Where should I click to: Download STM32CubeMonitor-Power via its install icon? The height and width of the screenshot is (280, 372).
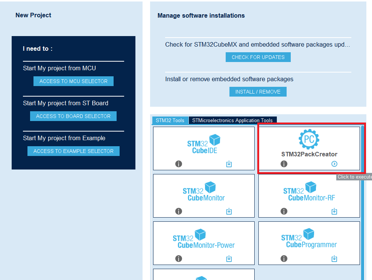click(x=229, y=259)
